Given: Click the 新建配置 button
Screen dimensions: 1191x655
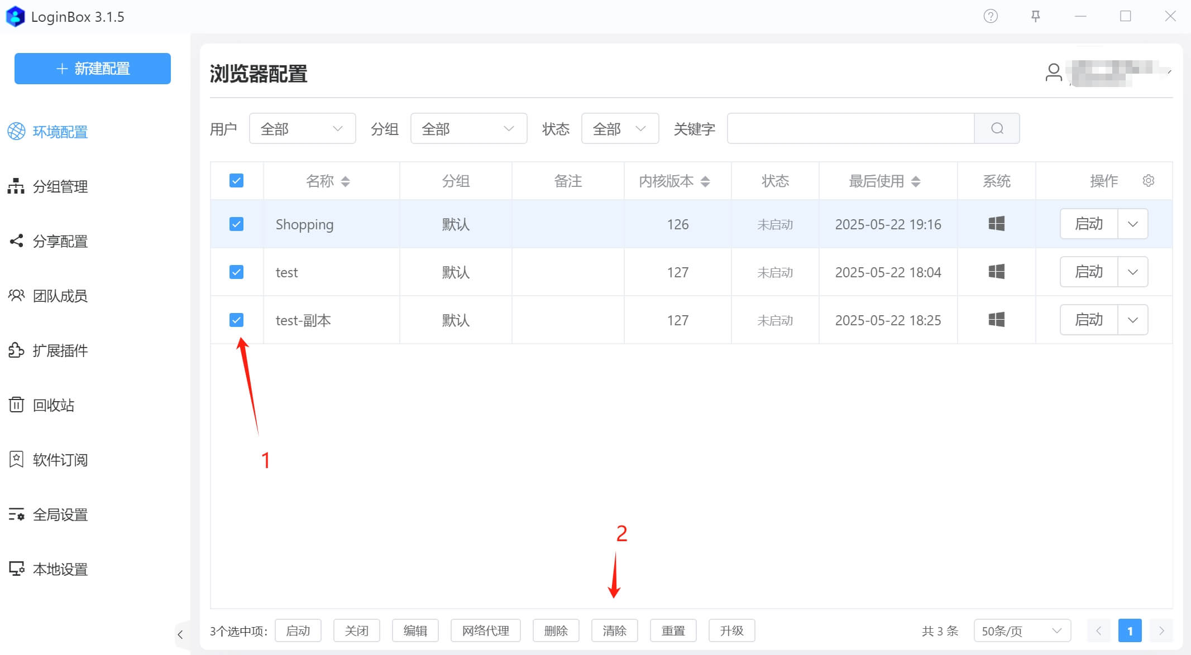Looking at the screenshot, I should [93, 69].
